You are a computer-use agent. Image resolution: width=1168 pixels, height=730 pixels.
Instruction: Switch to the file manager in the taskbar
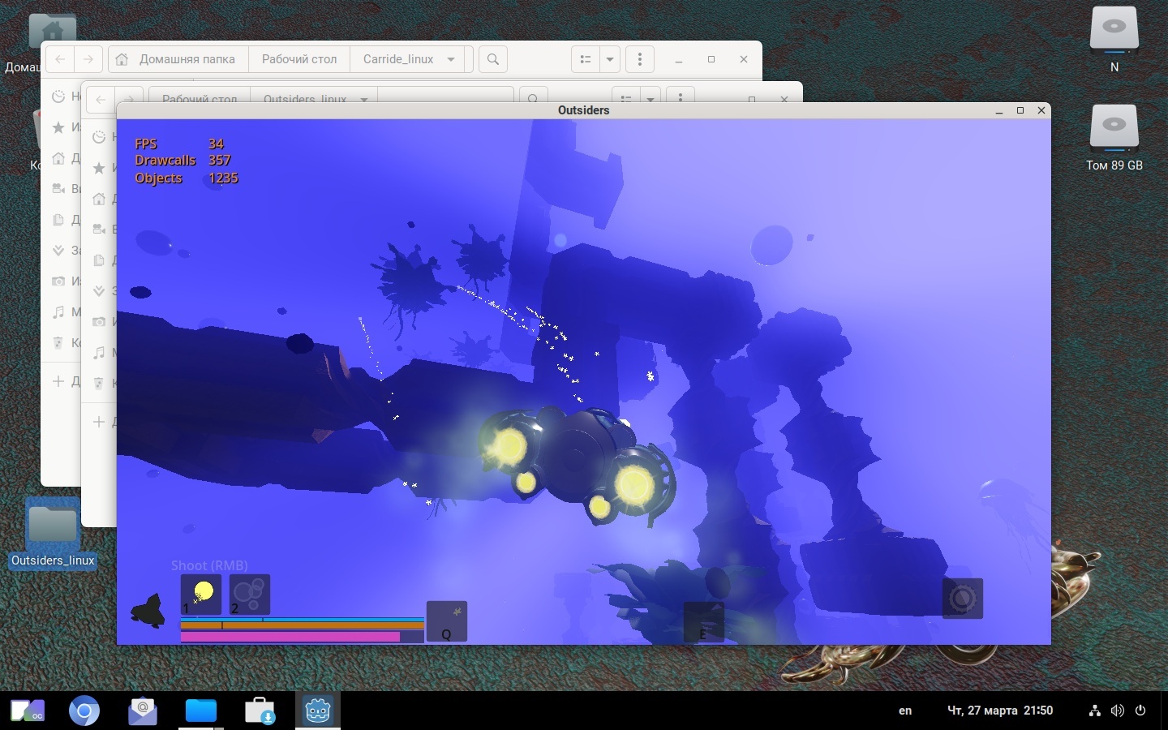pyautogui.click(x=201, y=711)
